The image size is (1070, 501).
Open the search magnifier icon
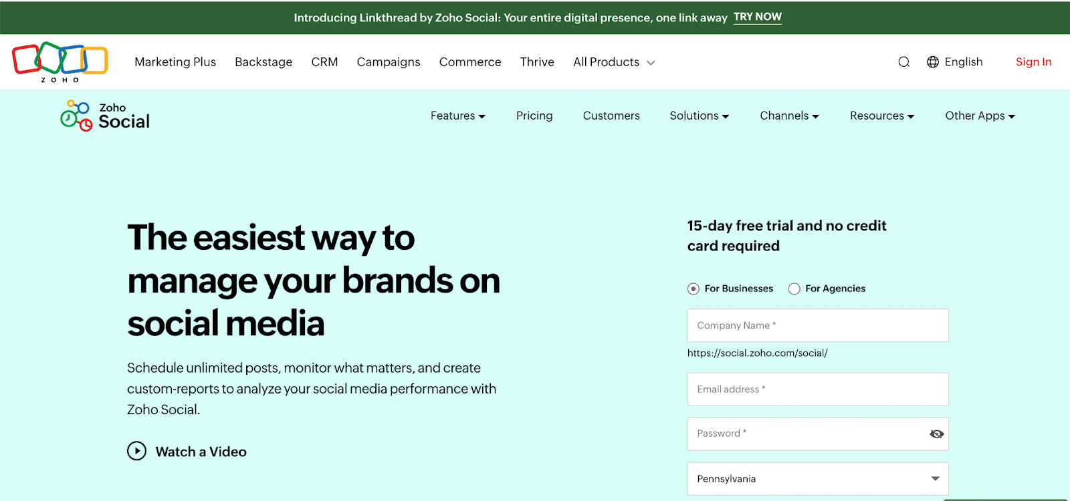[904, 62]
